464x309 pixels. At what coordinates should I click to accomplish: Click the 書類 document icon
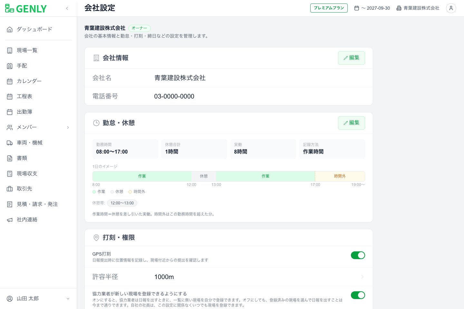[x=10, y=158]
